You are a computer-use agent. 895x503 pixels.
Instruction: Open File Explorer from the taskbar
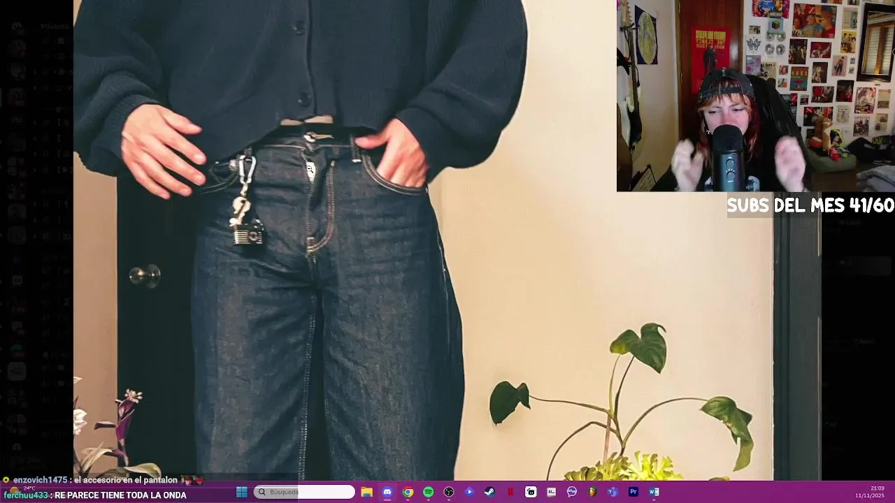tap(366, 492)
